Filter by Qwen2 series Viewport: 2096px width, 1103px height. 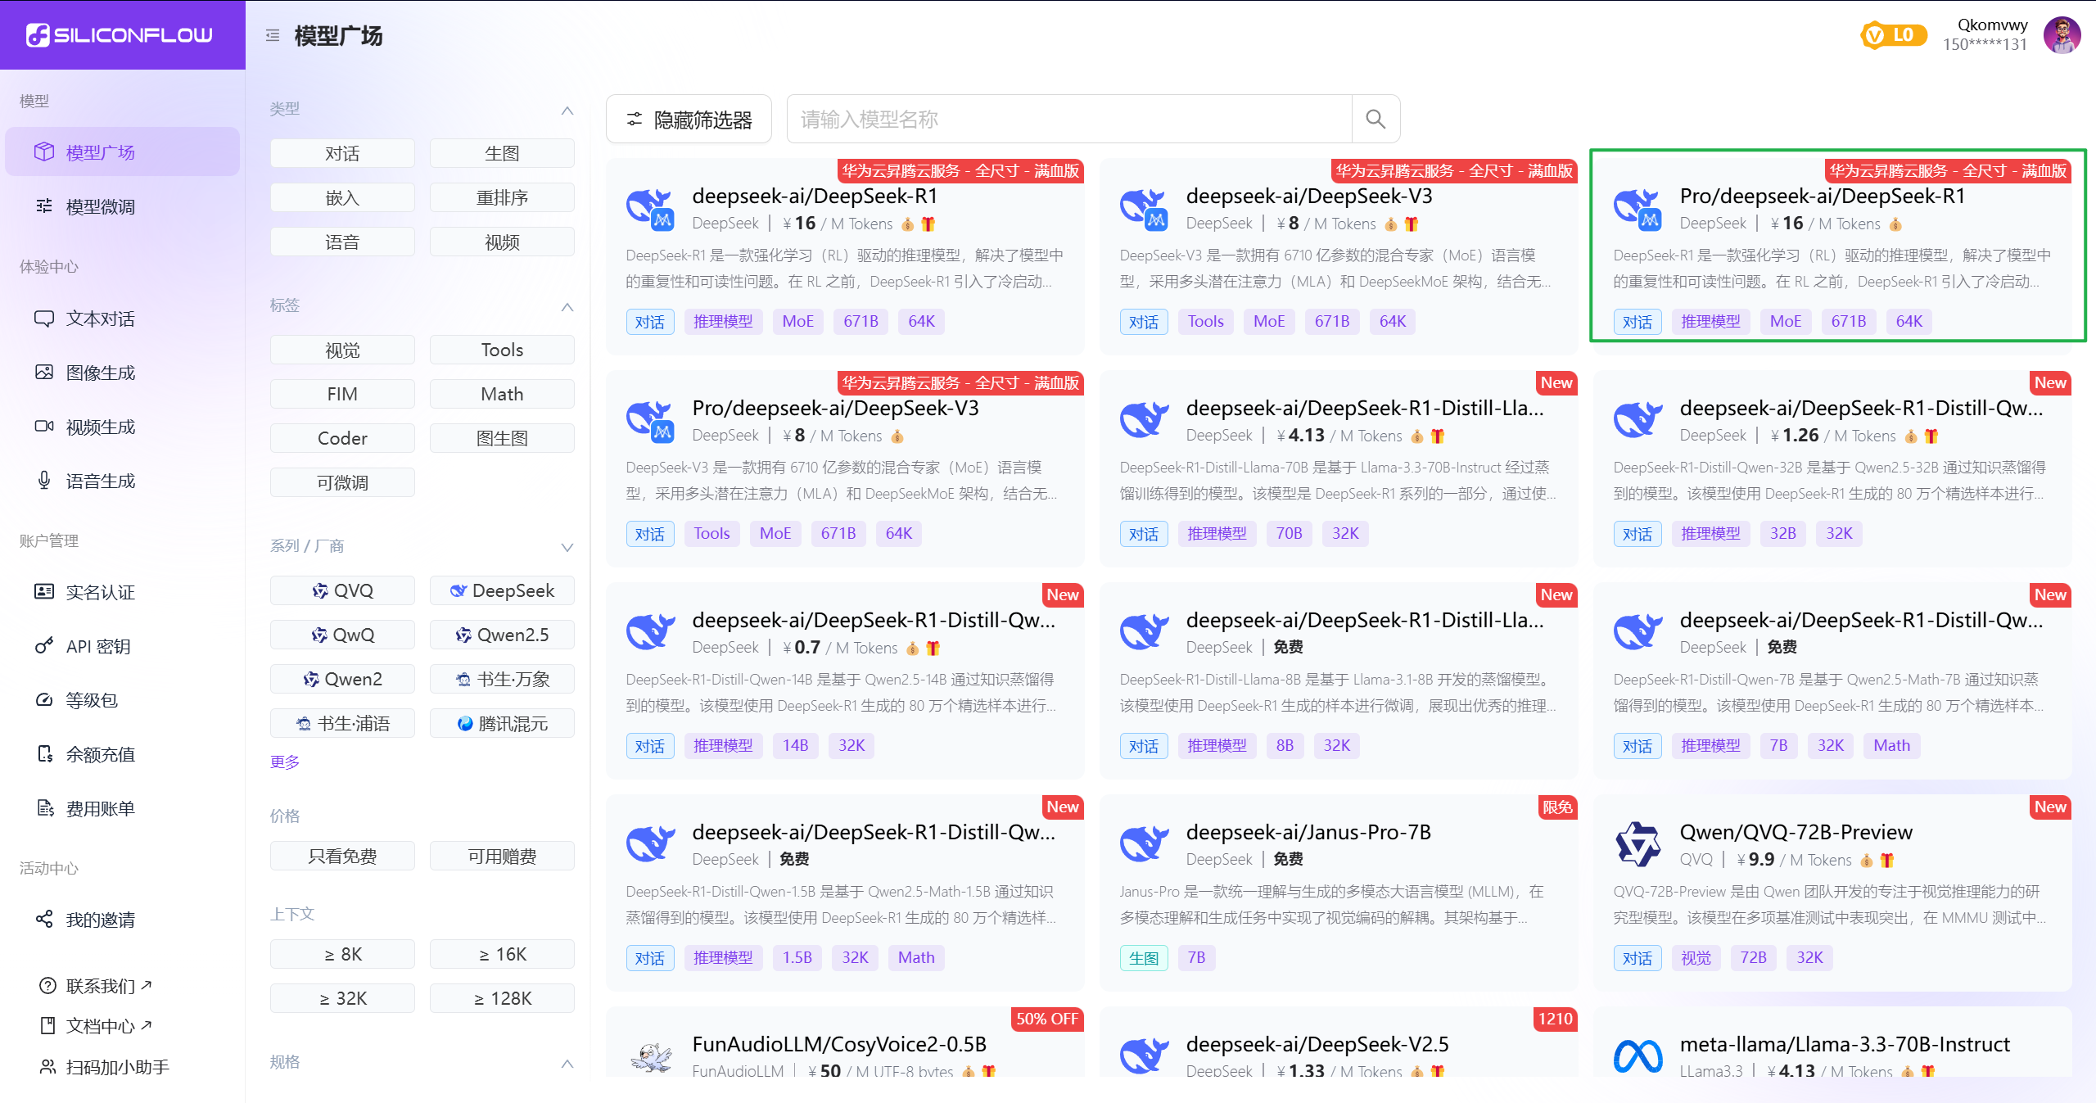(342, 680)
